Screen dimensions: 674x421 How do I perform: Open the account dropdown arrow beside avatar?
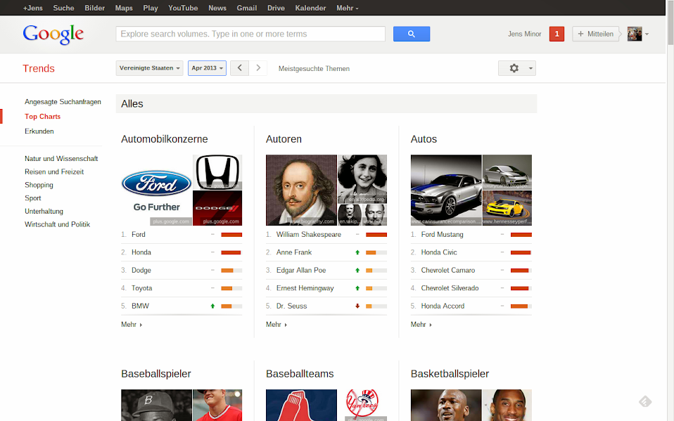click(647, 34)
